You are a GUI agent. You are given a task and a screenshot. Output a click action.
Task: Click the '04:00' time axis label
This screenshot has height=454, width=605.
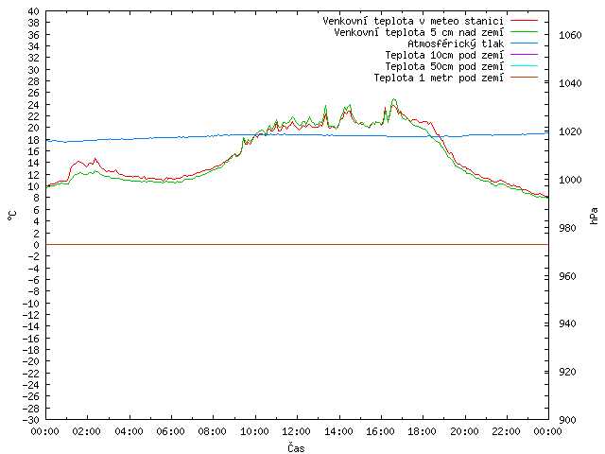point(129,431)
